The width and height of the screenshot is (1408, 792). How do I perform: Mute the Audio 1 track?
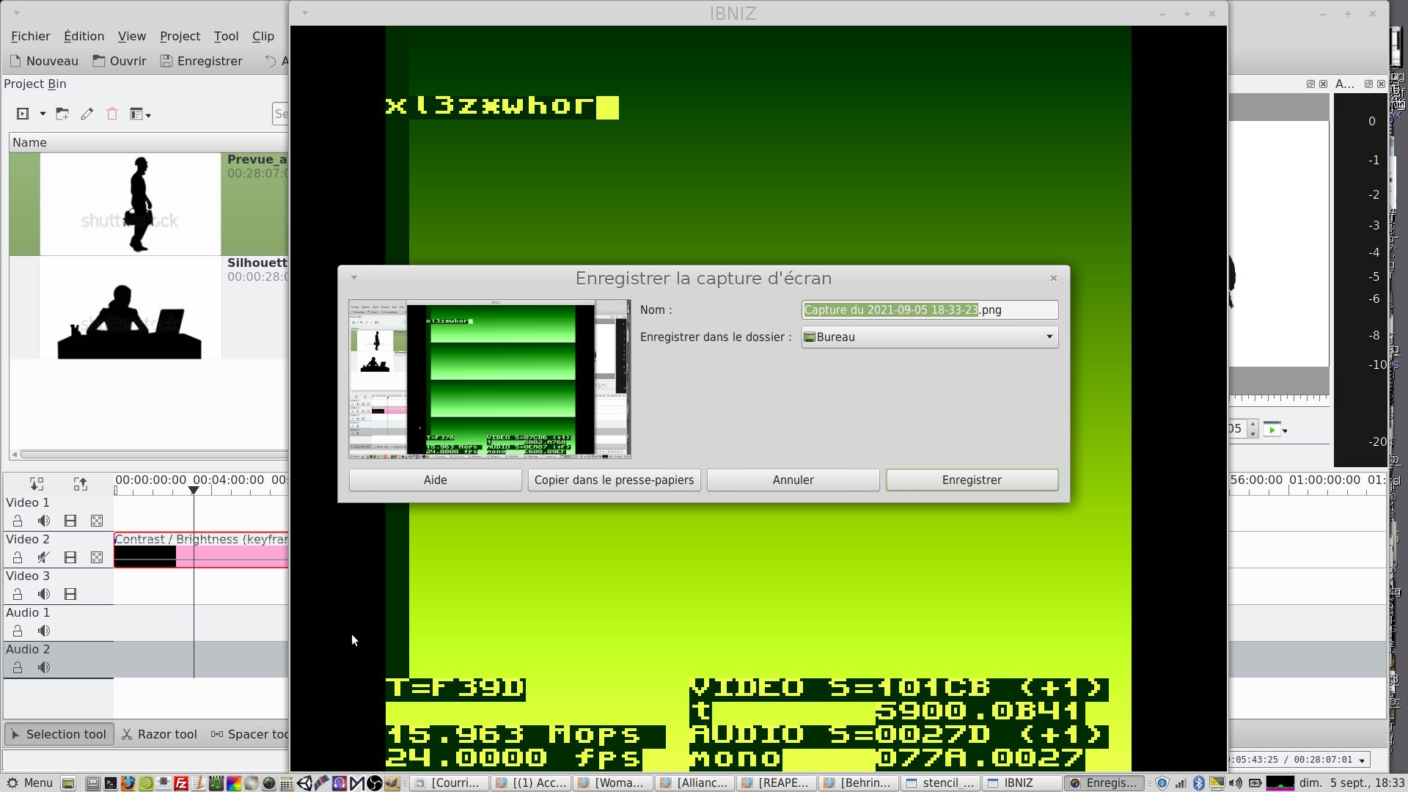click(44, 631)
